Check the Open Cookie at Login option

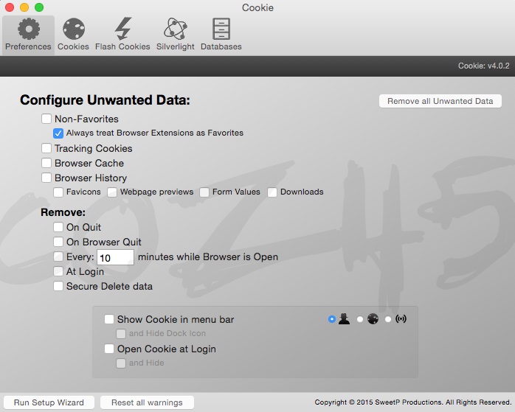coord(109,349)
